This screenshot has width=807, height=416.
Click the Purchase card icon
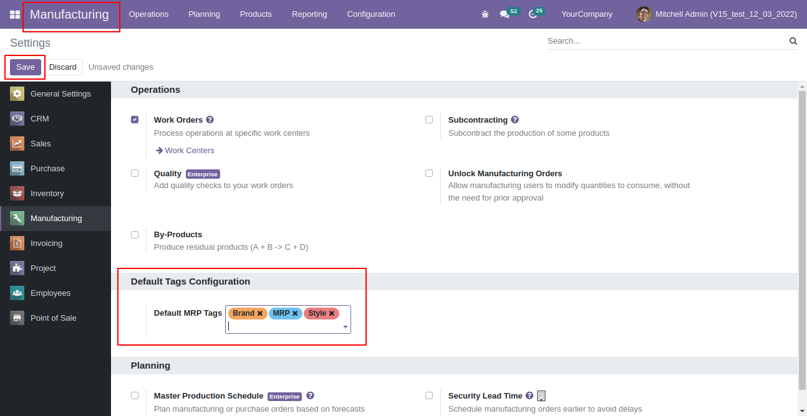17,169
